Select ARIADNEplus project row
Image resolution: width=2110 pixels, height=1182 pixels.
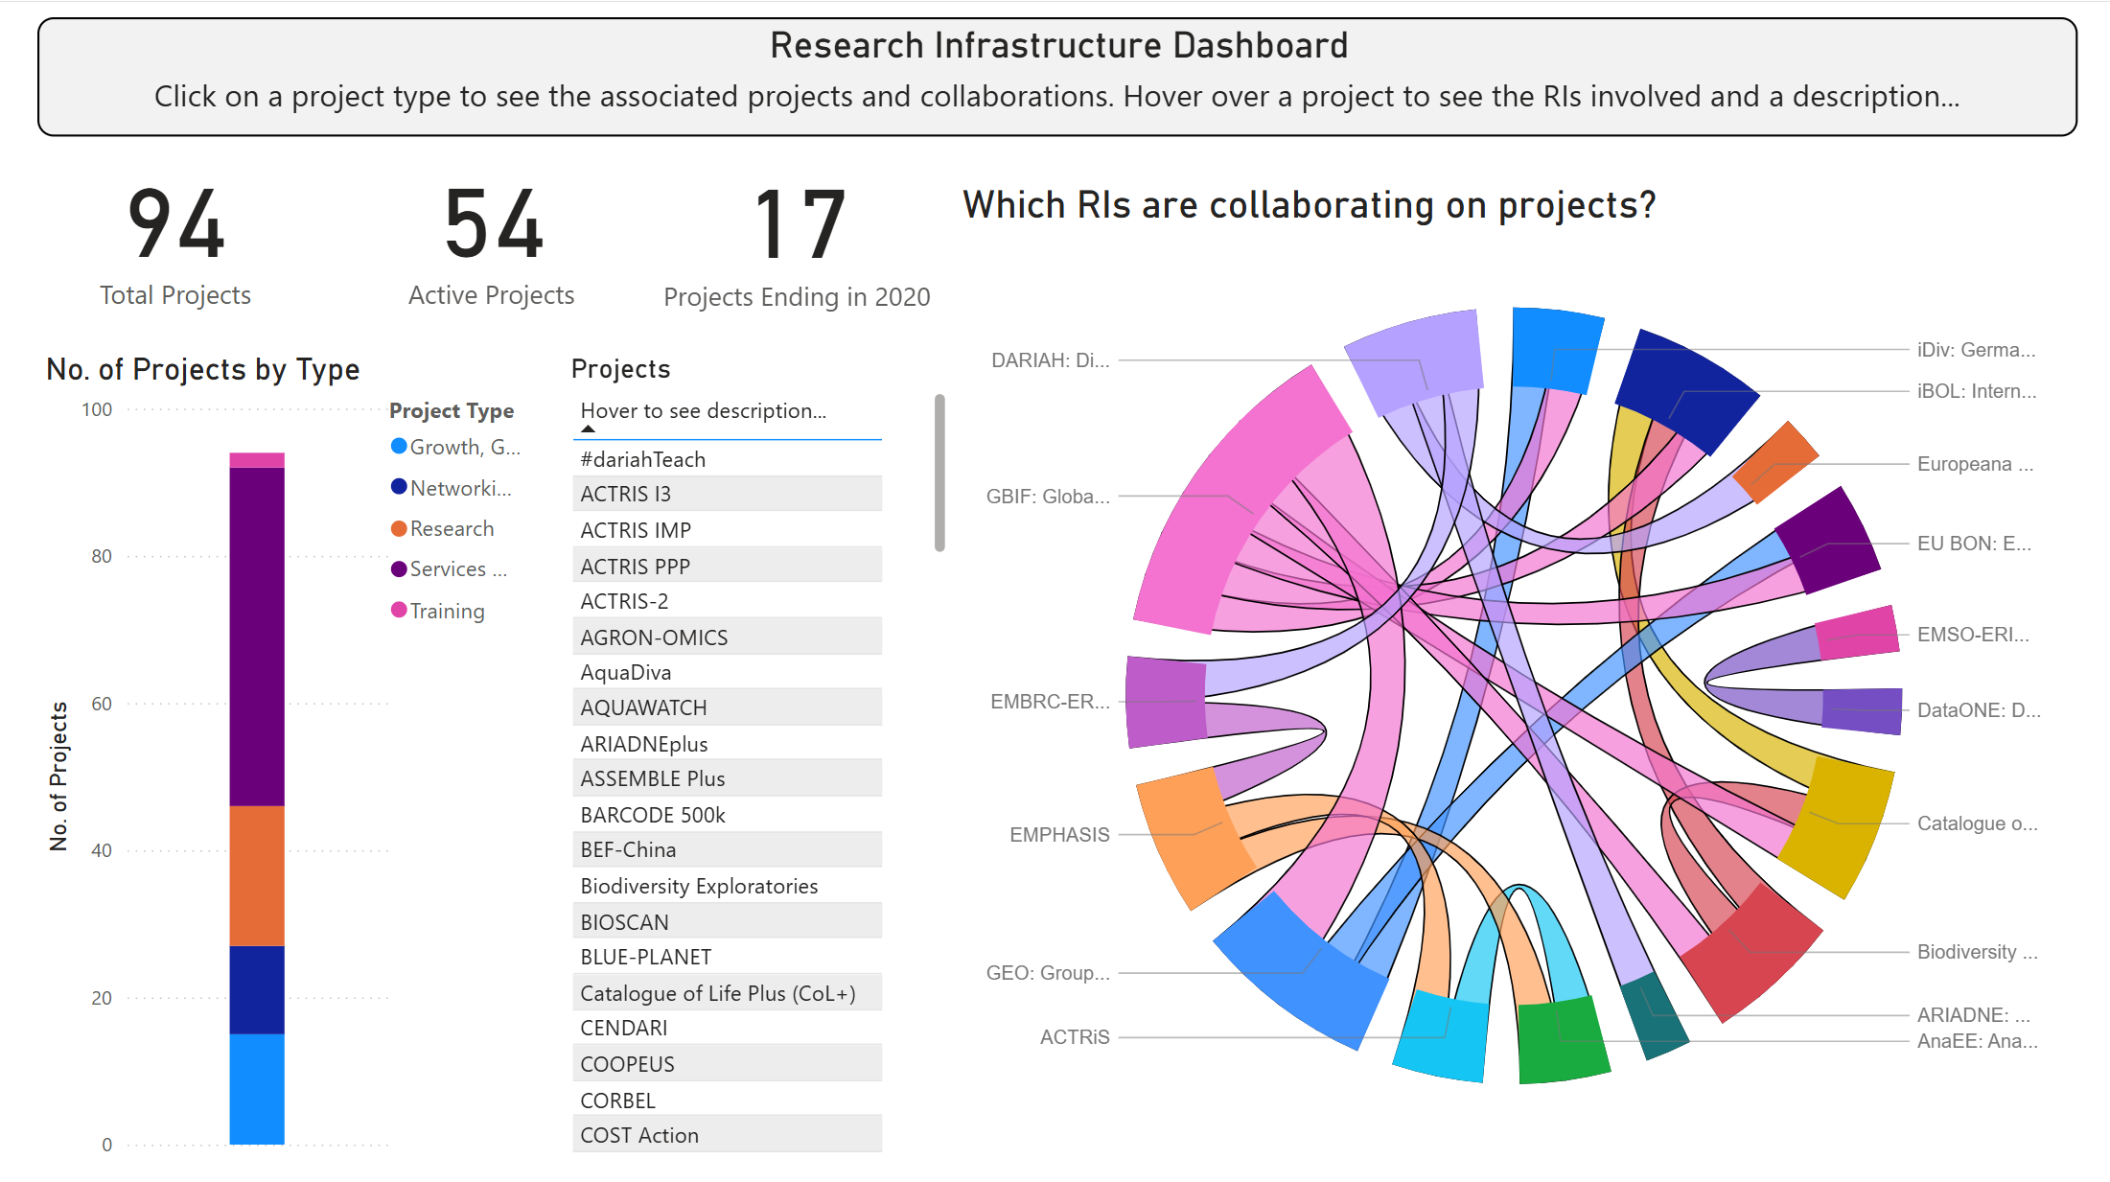tap(728, 744)
